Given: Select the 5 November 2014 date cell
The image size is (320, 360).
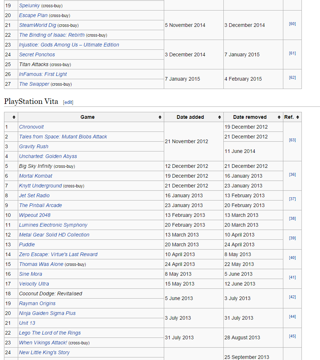Looking at the screenshot, I should (x=194, y=25).
